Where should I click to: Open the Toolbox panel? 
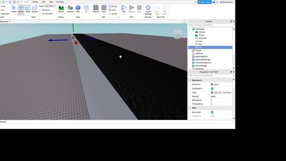[70, 9]
